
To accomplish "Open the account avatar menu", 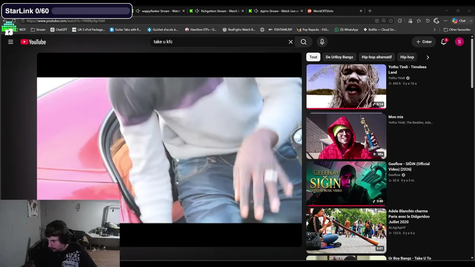I will point(459,42).
